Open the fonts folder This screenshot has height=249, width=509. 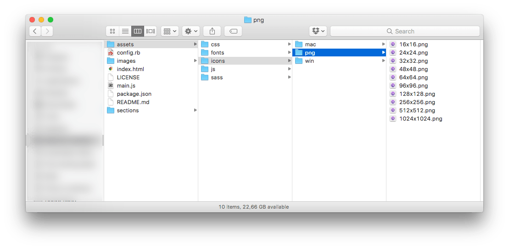point(246,53)
